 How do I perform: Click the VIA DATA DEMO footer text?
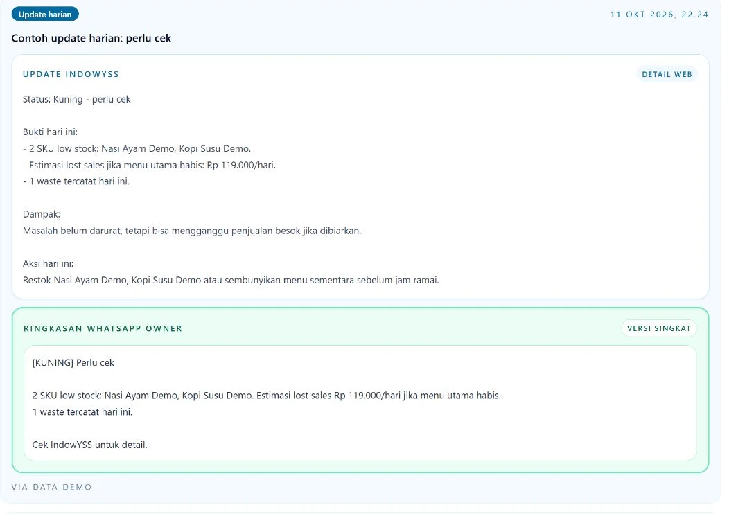(x=51, y=487)
